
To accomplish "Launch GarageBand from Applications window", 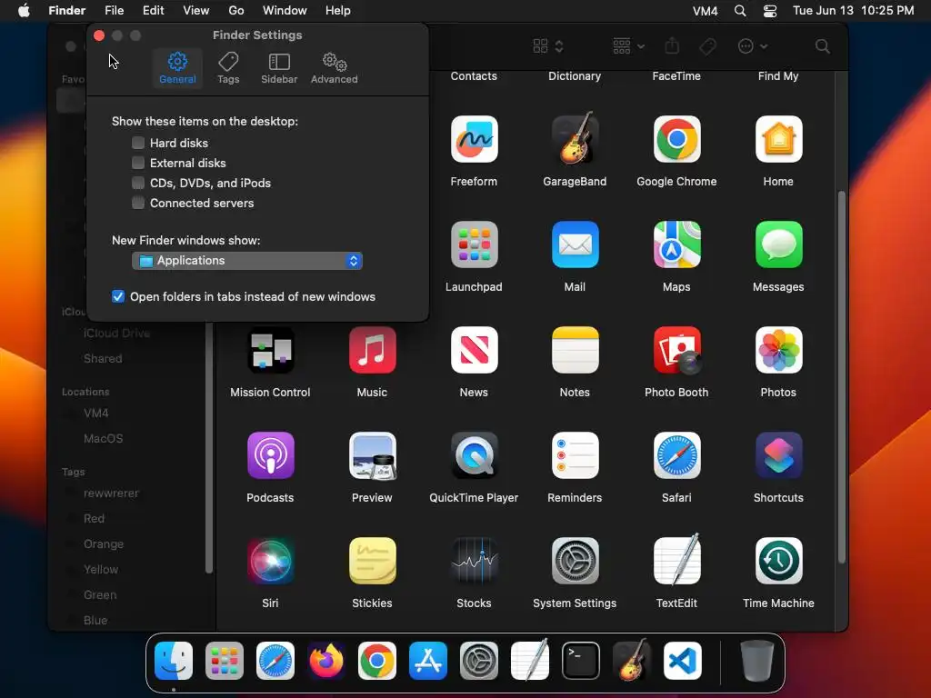I will click(575, 139).
